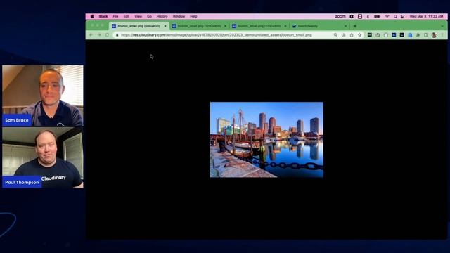Close the first boston_small.png tab
450x253 pixels.
coord(165,26)
